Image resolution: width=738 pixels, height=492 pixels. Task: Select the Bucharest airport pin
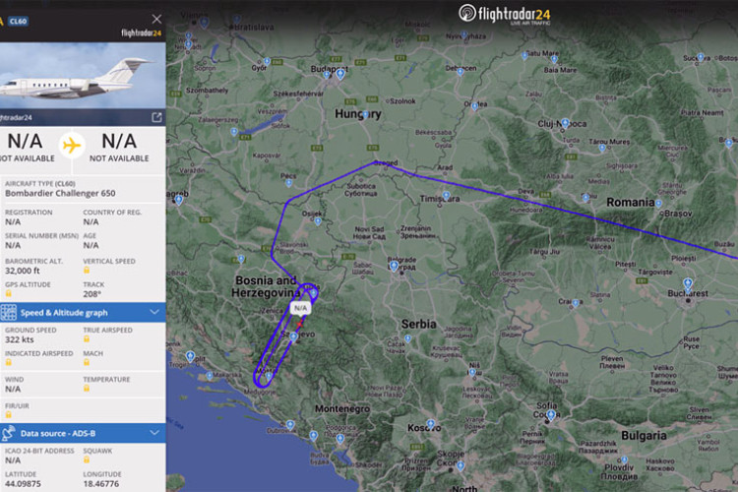tap(688, 284)
